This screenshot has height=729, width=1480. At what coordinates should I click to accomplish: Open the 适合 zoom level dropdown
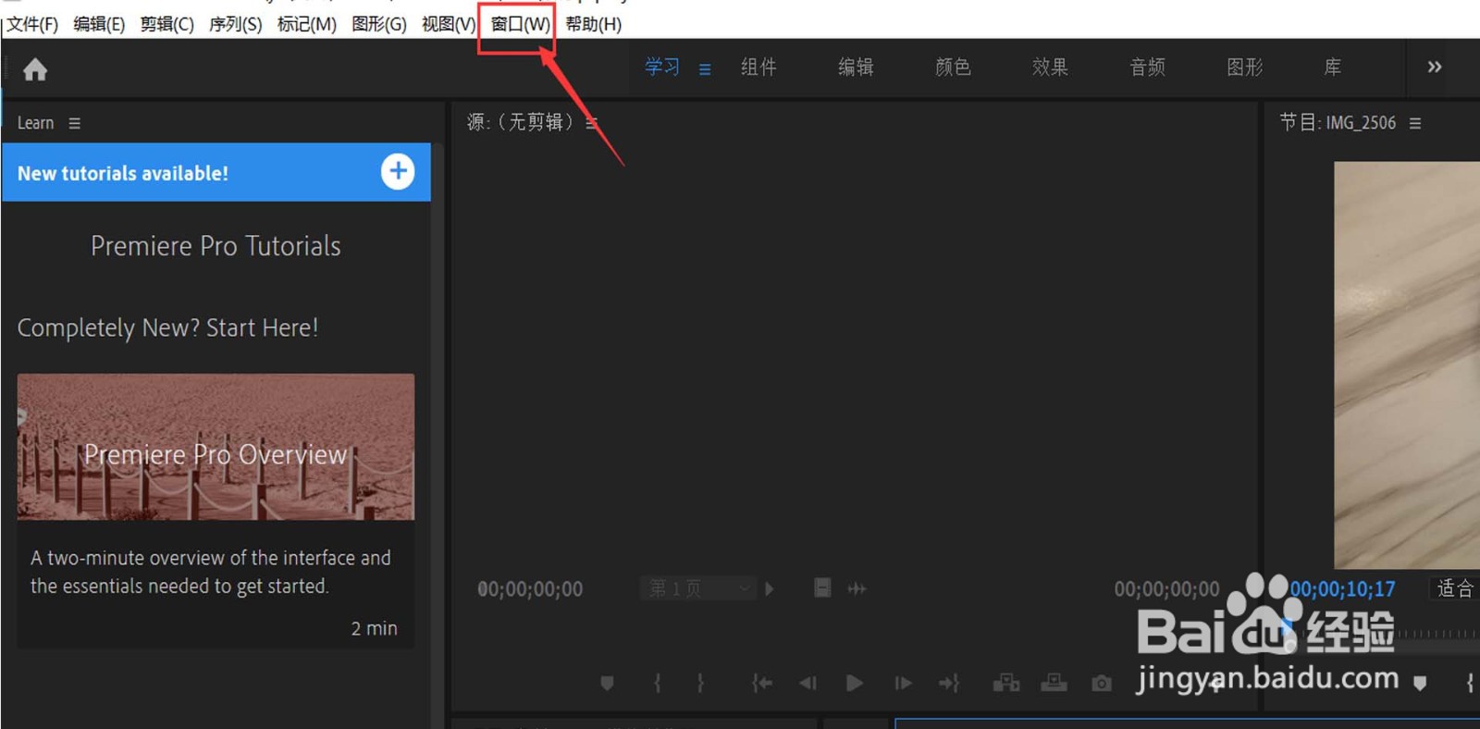tap(1455, 588)
